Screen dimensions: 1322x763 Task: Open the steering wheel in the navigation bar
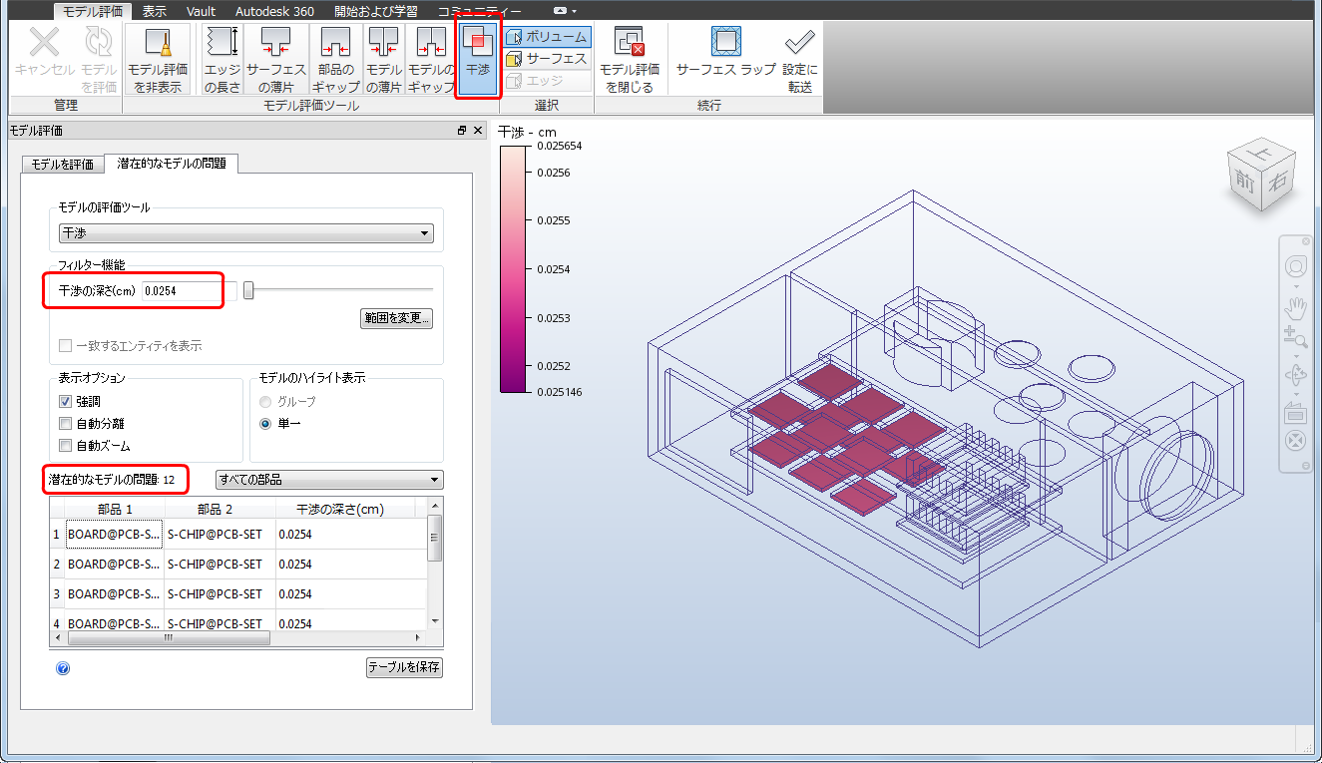1295,266
